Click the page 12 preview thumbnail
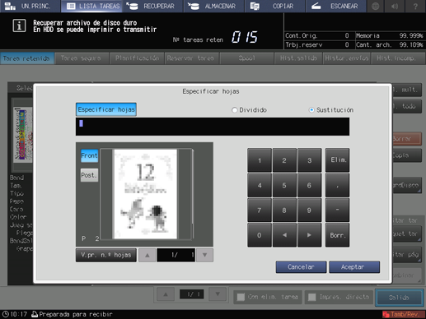This screenshot has width=426, height=319. pyautogui.click(x=145, y=194)
